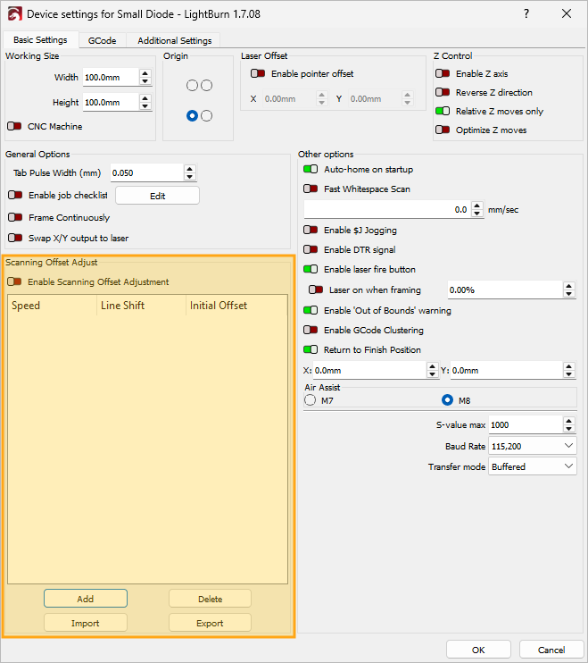Click the laser framing percentage field

[x=505, y=290]
